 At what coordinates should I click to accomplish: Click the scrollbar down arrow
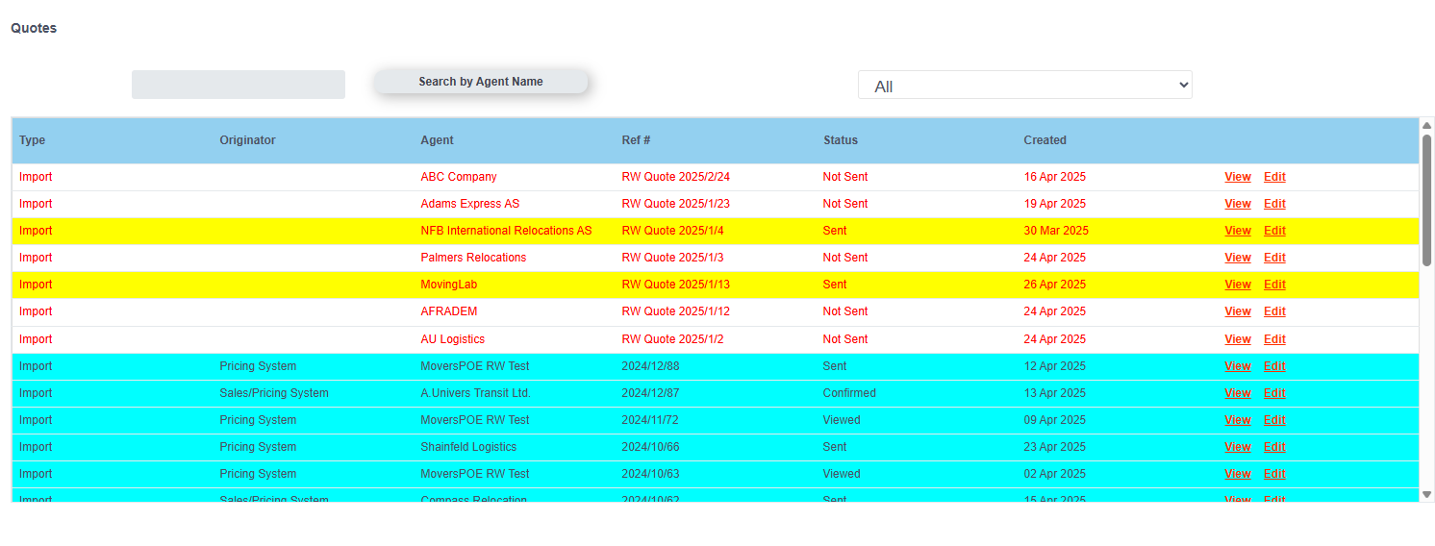point(1426,494)
